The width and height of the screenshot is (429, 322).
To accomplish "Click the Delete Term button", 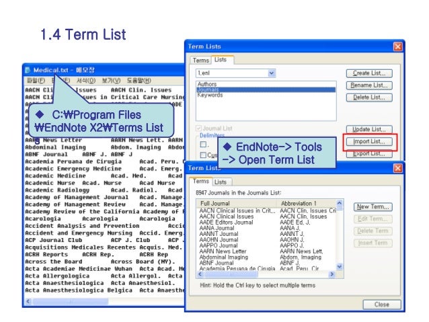I will tap(373, 231).
